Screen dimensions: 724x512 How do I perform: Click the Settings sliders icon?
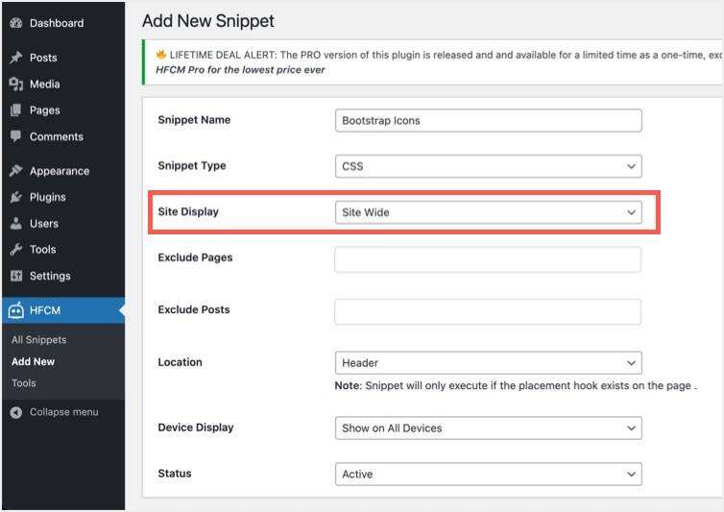[16, 276]
